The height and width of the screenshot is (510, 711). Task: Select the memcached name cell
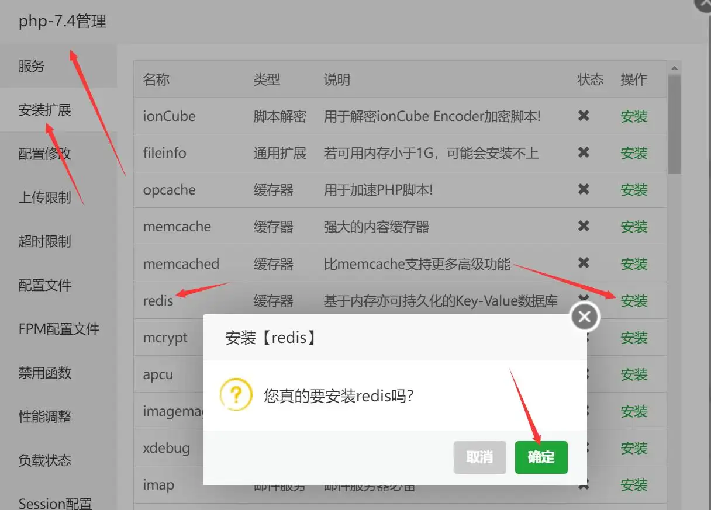[181, 264]
